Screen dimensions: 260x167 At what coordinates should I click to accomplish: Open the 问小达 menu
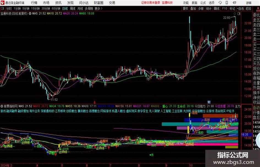[x=84, y=3]
